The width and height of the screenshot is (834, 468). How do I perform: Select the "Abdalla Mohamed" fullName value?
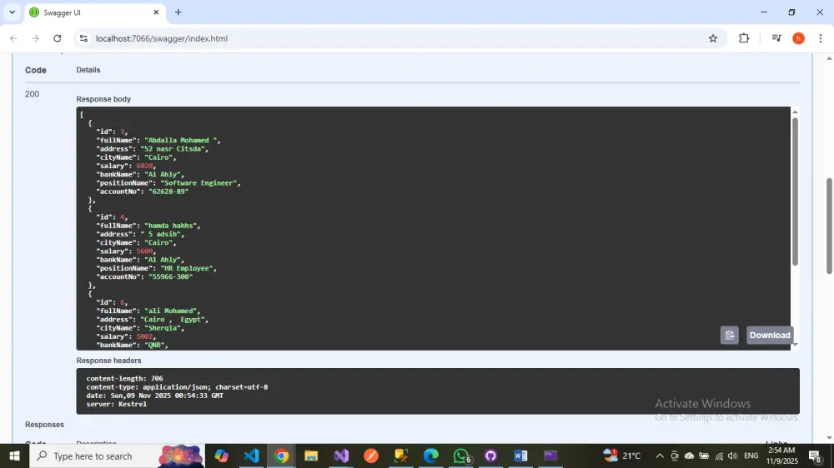pos(181,140)
